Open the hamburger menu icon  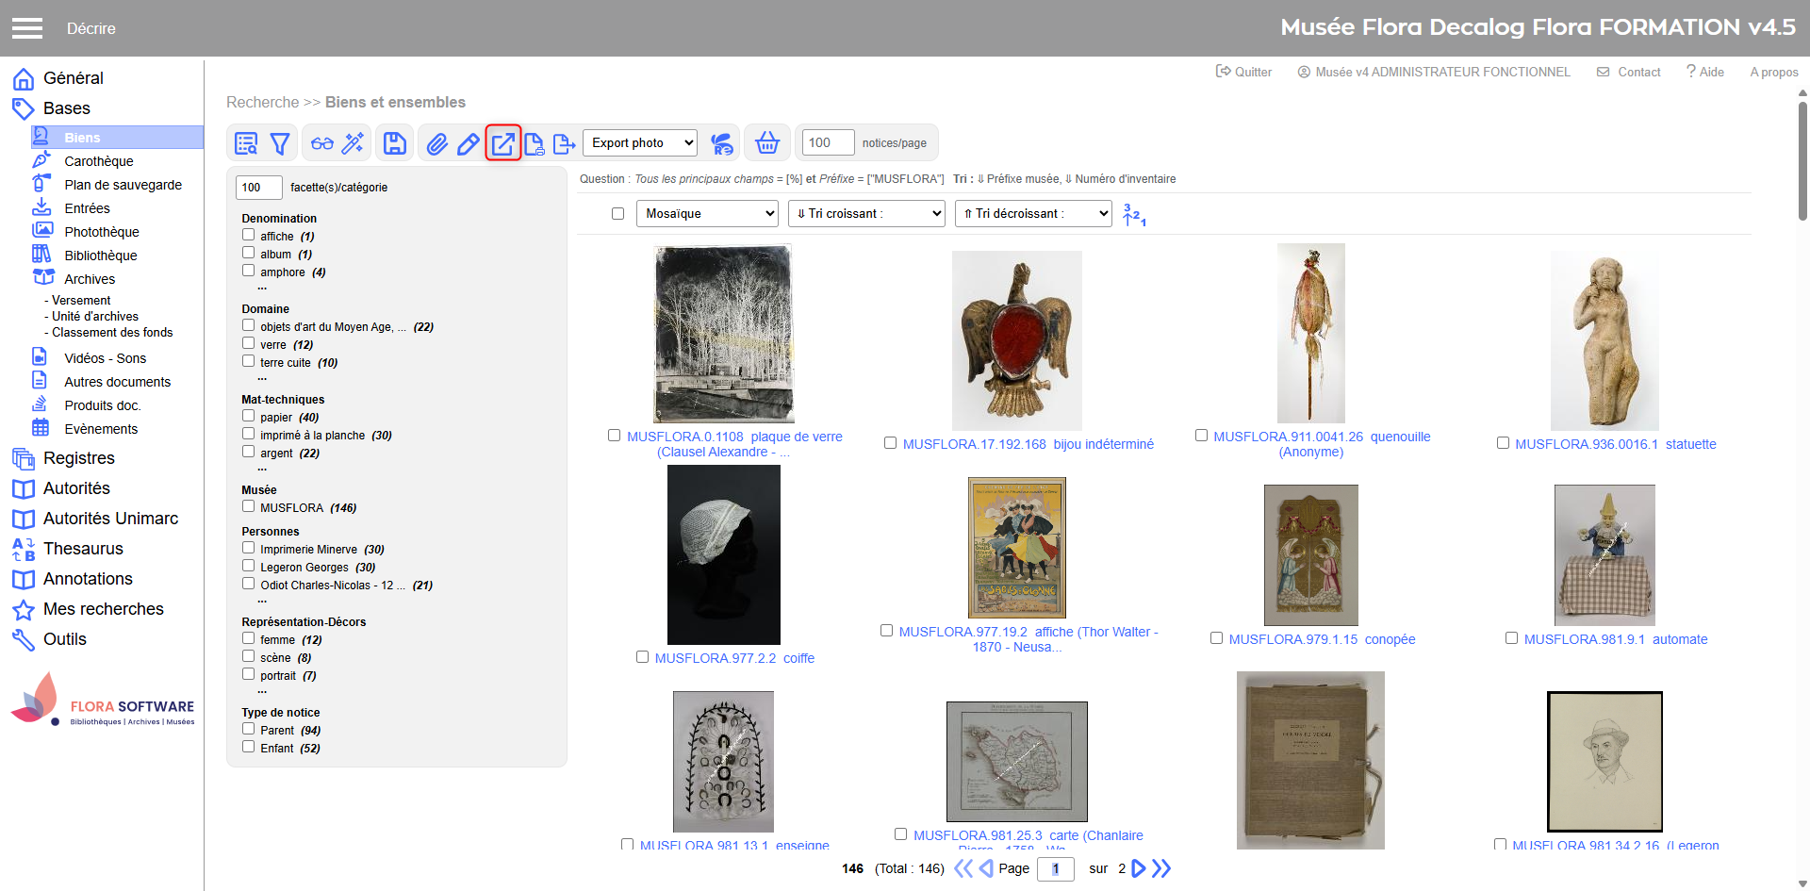27,28
